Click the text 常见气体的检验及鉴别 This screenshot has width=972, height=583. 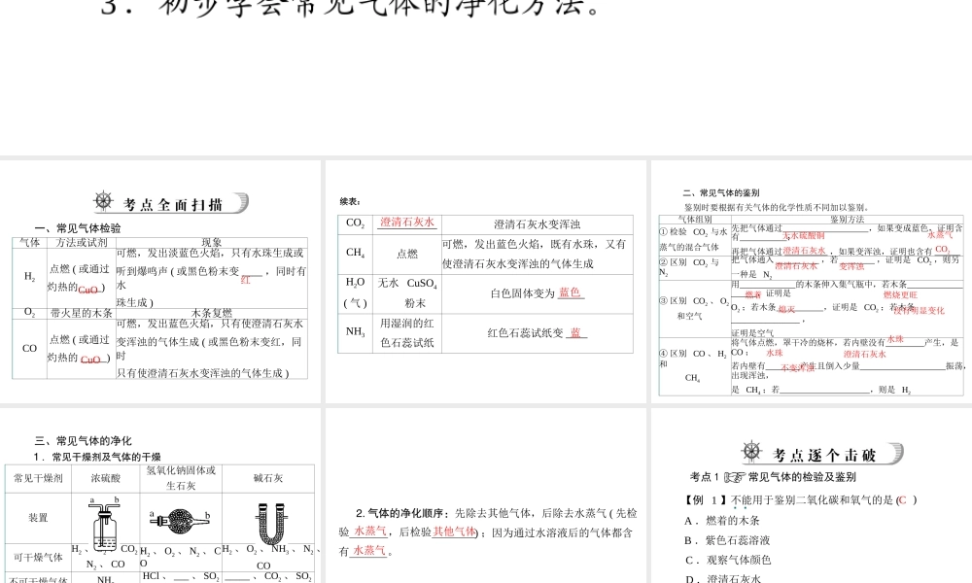802,477
